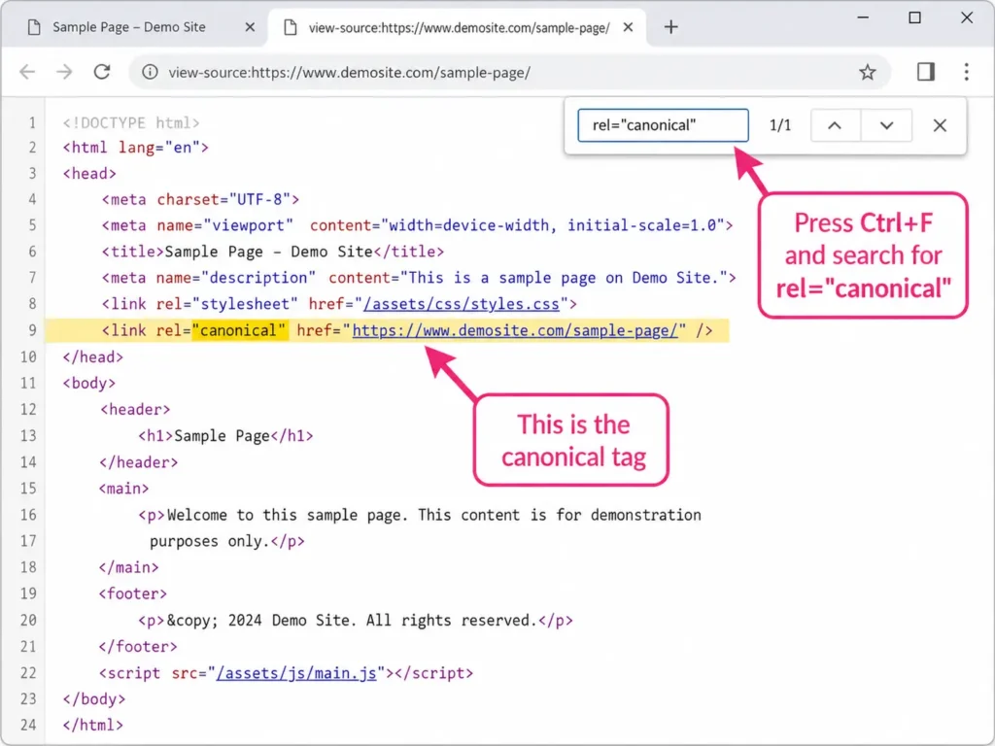Viewport: 995px width, 746px height.
Task: Click line number 9 in the gutter
Action: click(x=32, y=330)
